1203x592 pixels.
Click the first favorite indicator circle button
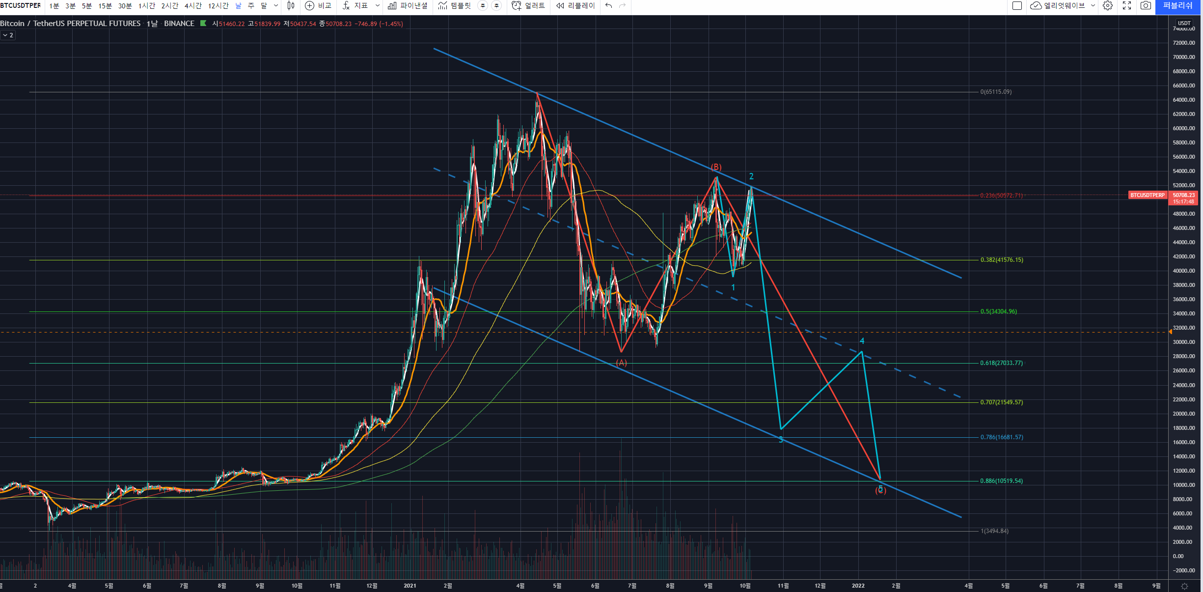483,6
